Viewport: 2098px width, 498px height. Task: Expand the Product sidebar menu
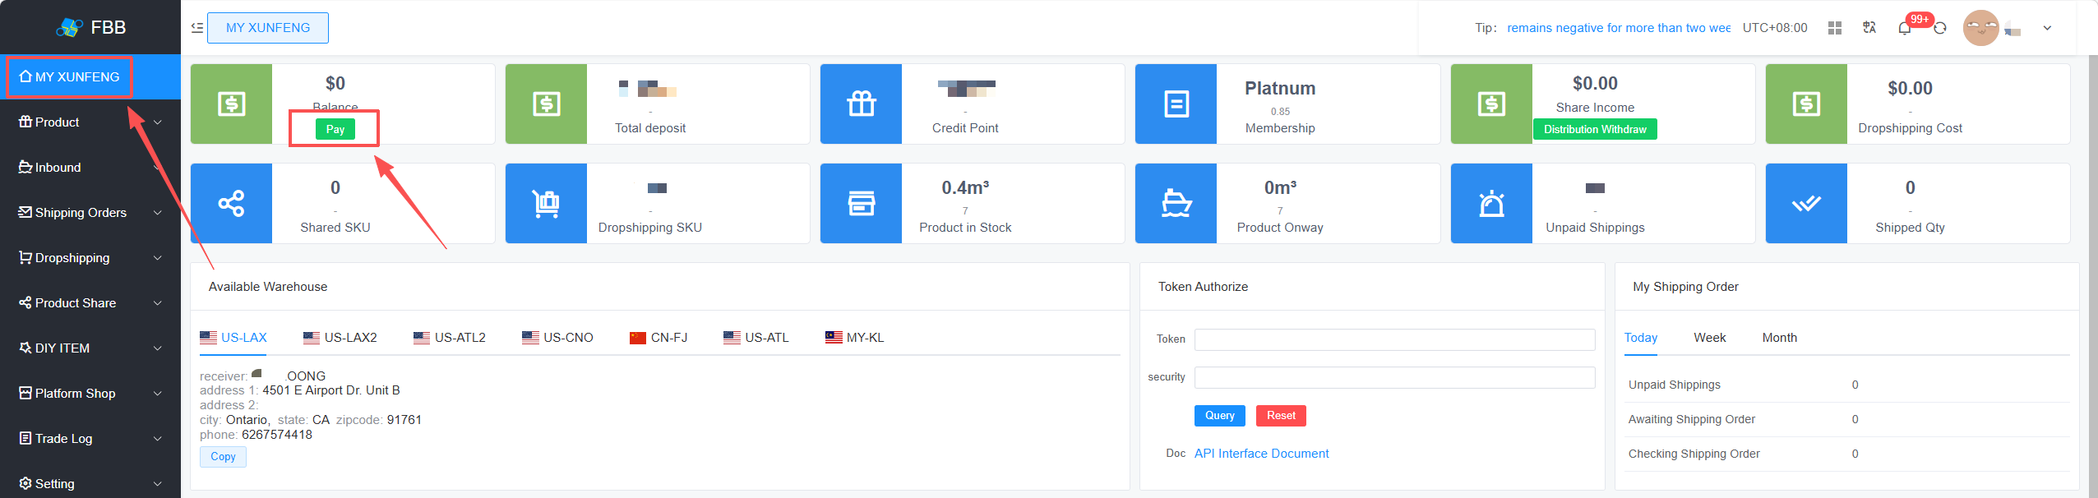(90, 122)
